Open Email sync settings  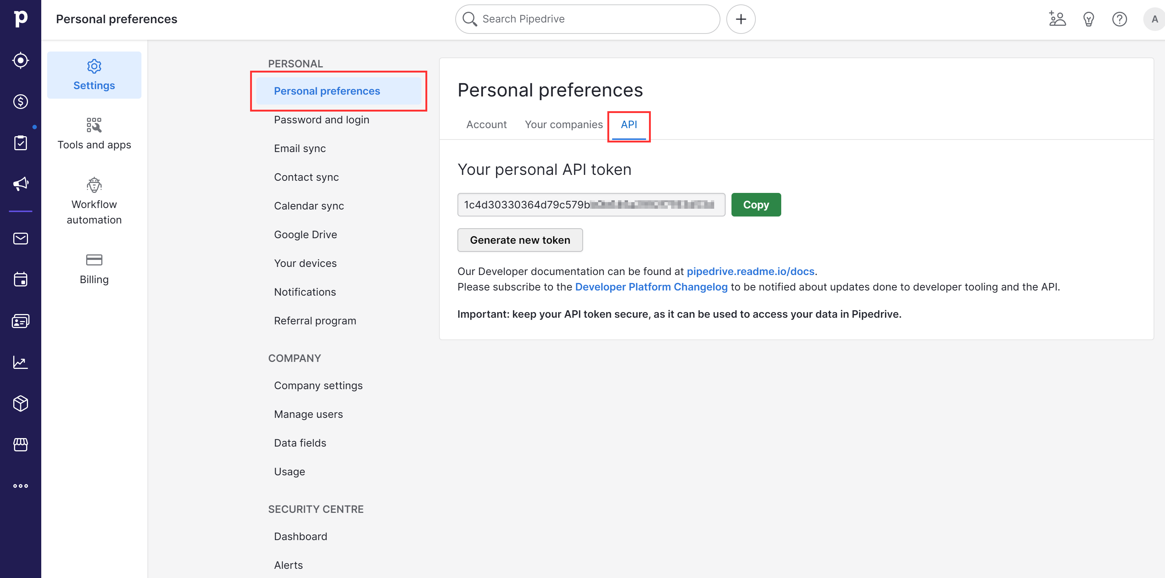(x=299, y=148)
